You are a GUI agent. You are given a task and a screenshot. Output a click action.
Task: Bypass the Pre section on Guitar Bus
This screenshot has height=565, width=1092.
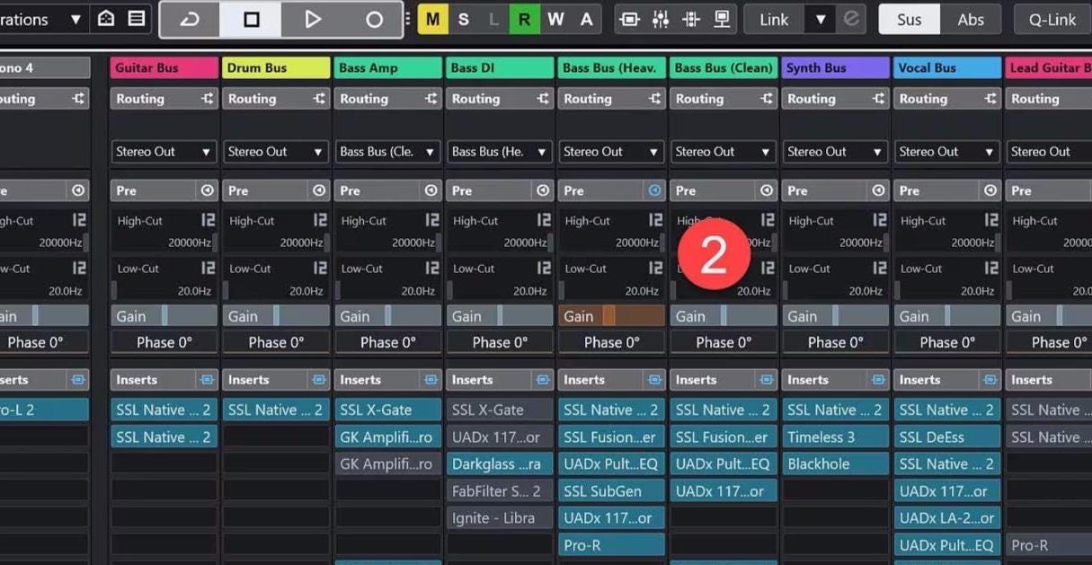click(x=208, y=190)
